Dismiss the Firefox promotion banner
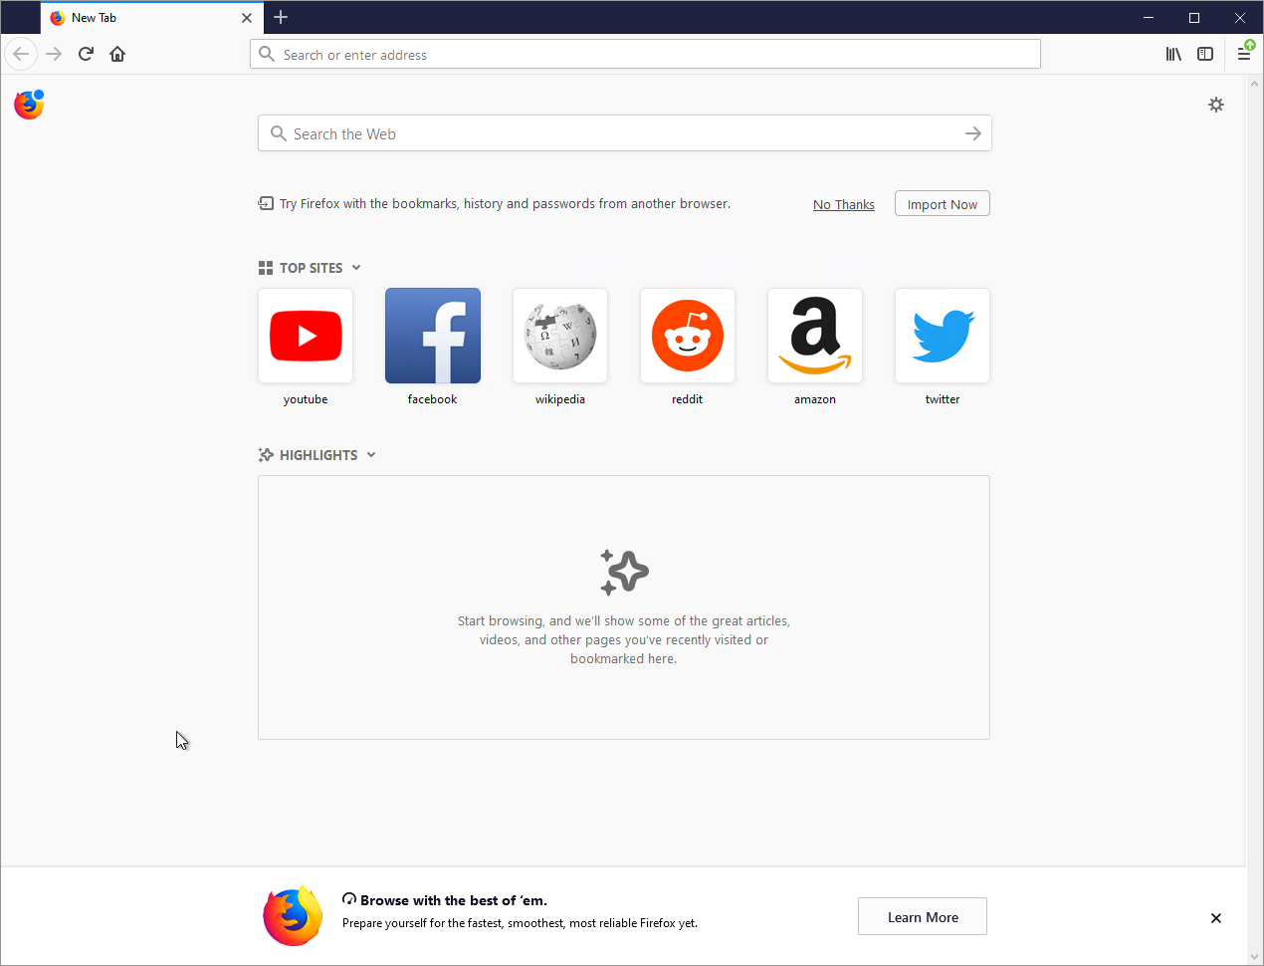Viewport: 1264px width, 966px height. click(1215, 917)
